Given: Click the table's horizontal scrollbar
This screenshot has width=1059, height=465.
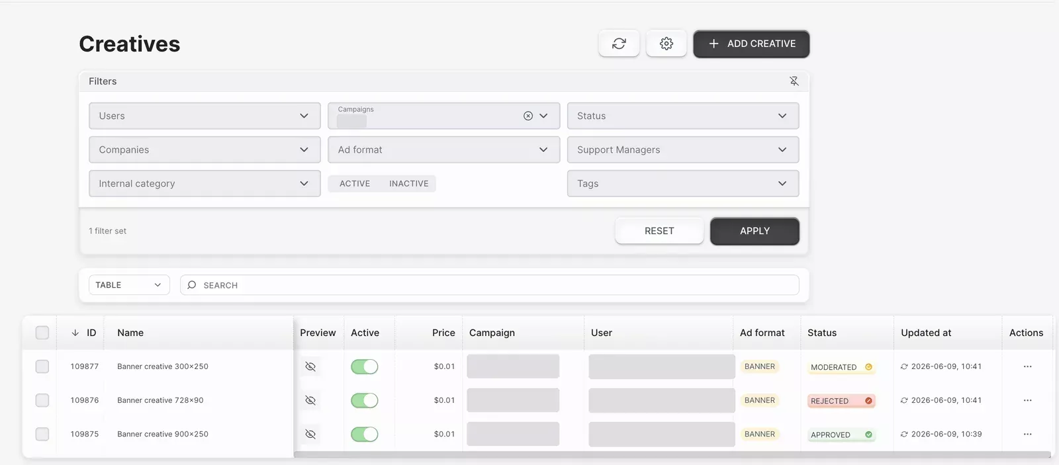Looking at the screenshot, I should tap(672, 454).
